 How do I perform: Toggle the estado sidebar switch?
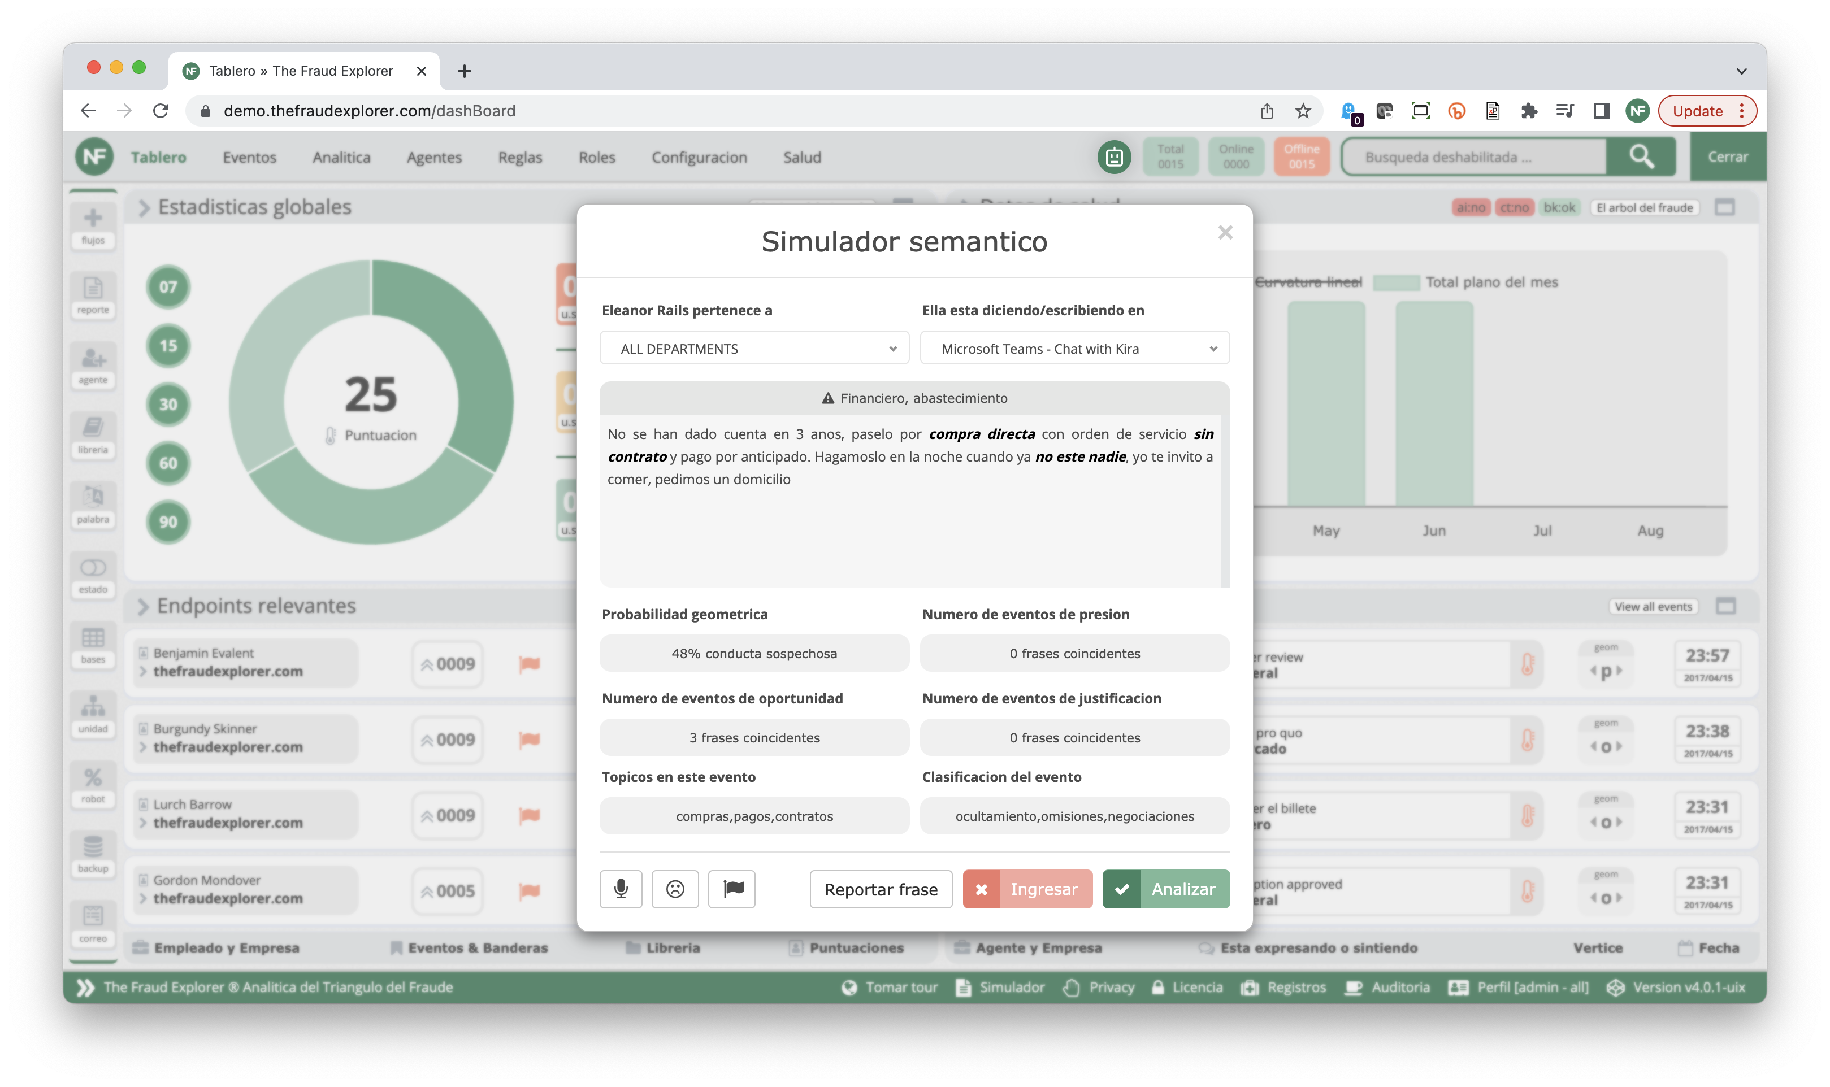click(93, 576)
